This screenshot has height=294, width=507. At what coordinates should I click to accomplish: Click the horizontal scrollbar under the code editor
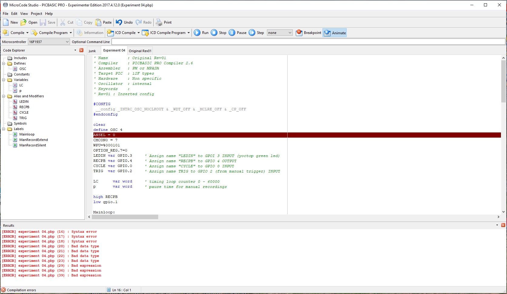pos(125,217)
